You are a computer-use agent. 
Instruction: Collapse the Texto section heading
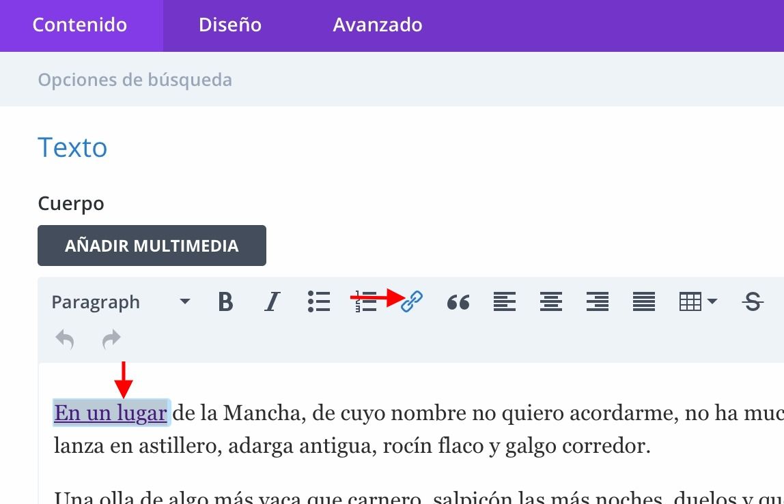coord(72,147)
